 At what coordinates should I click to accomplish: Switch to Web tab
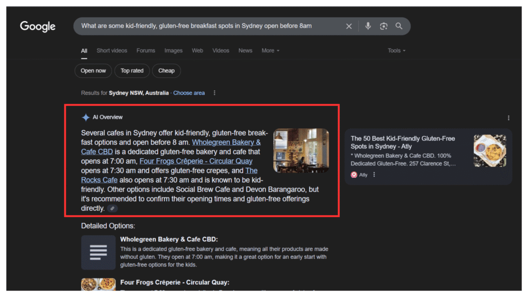pos(197,51)
